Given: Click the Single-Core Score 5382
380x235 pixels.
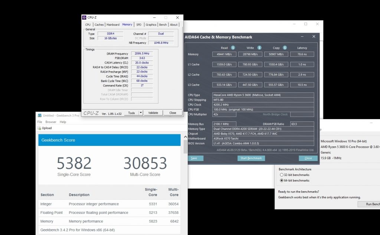Looking at the screenshot, I should [74, 163].
